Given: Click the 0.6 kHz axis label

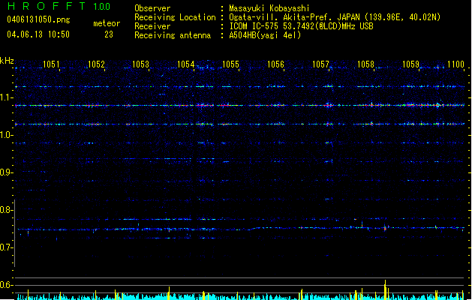Looking at the screenshot, I should (x=6, y=285).
